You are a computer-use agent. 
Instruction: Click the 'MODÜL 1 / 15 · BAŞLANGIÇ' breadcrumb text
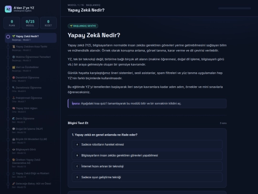tap(84, 5)
